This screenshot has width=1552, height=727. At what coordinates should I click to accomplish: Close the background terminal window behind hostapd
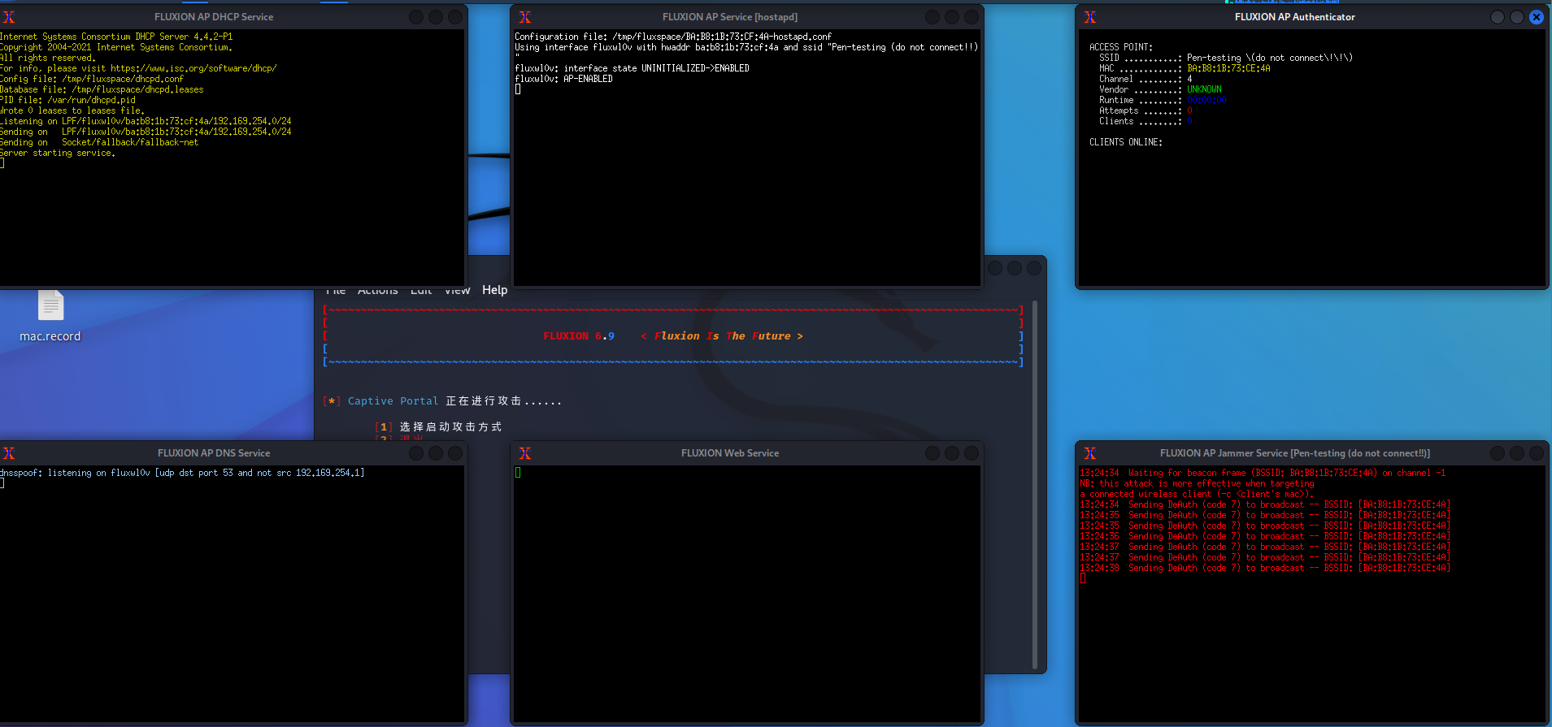tap(1034, 268)
